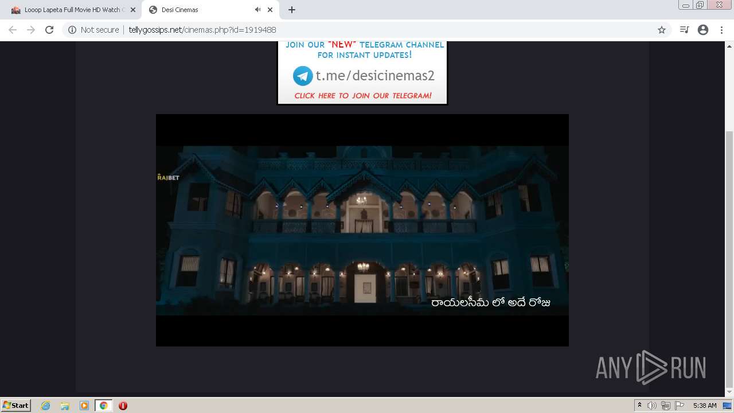Select Chrome in the taskbar
Viewport: 734px width, 413px height.
point(104,406)
